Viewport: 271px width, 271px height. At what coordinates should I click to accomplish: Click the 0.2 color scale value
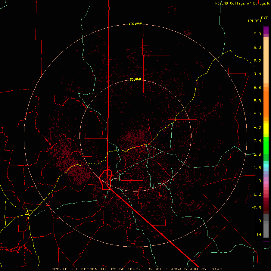click(x=257, y=195)
